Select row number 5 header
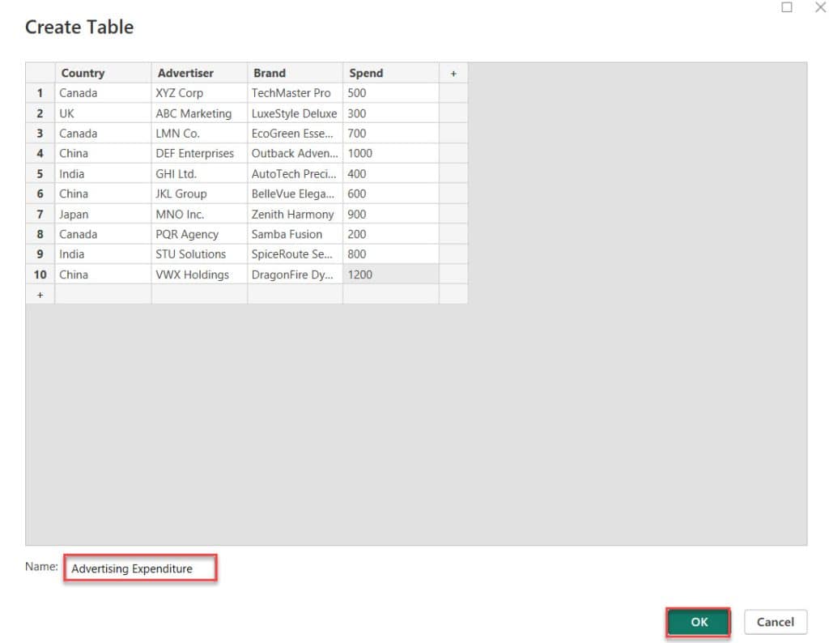The width and height of the screenshot is (829, 643). coord(40,173)
